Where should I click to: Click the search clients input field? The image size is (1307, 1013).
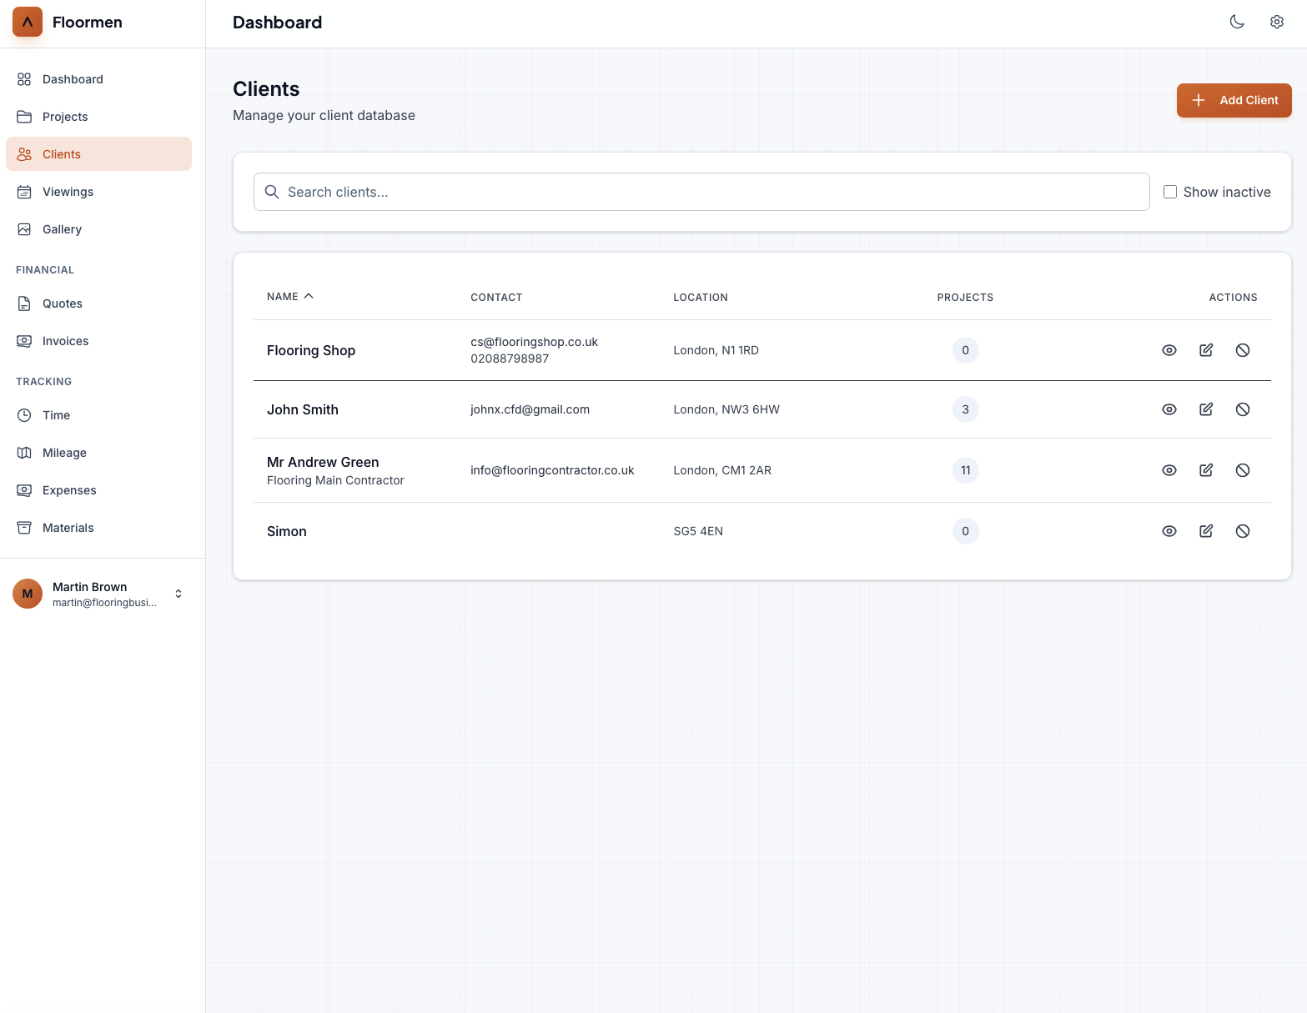[x=701, y=192]
